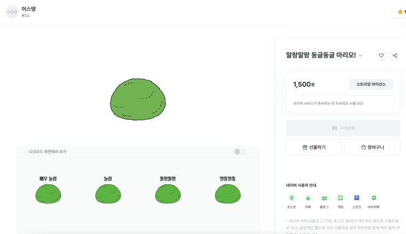
Task: Select the 멍뚱멍뚱 sticker thumbnail
Action: pyautogui.click(x=227, y=194)
